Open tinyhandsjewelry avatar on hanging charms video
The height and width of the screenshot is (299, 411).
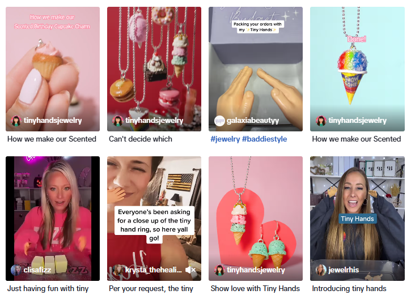click(x=117, y=121)
